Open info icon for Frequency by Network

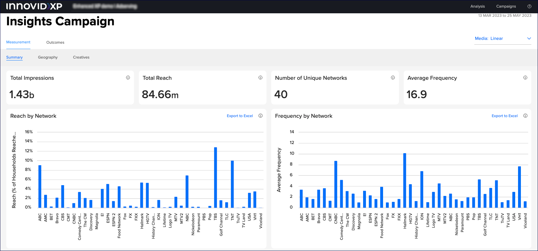click(x=525, y=116)
